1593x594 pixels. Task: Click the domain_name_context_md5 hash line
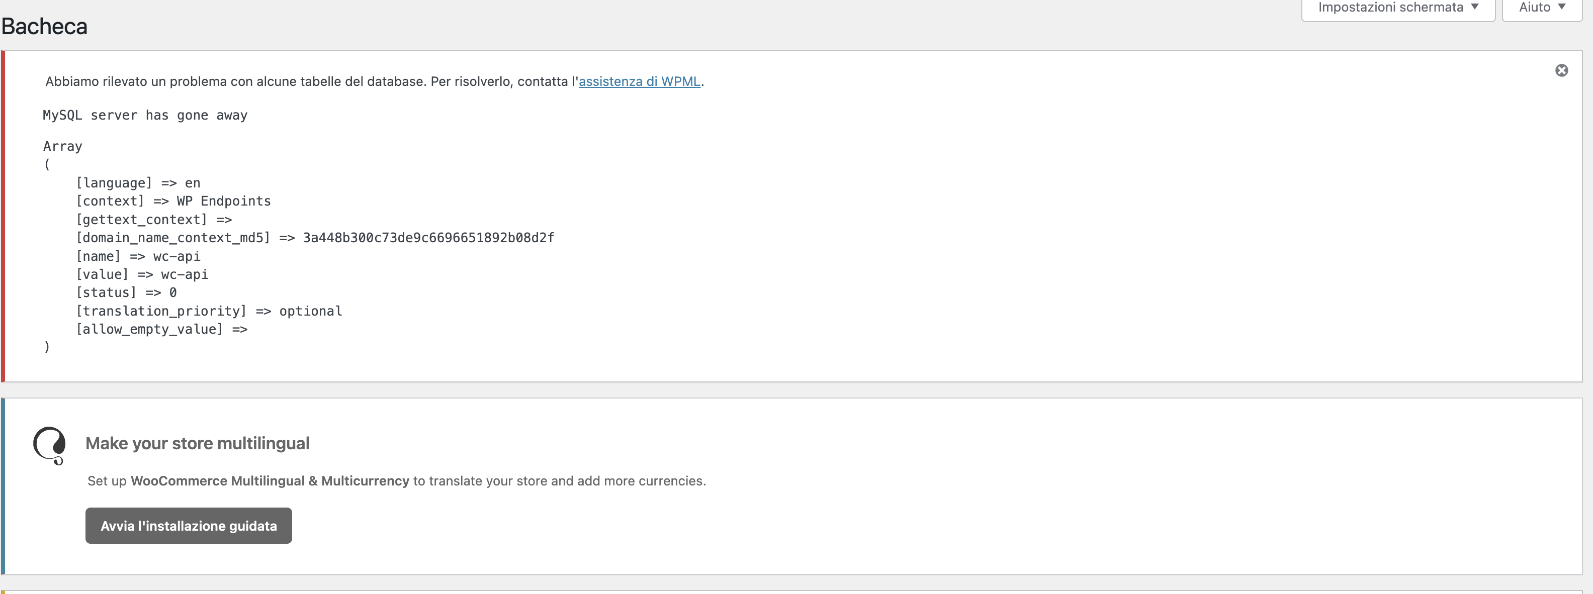coord(315,238)
